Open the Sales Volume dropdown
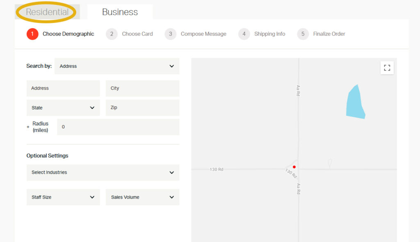The height and width of the screenshot is (242, 420). point(142,197)
